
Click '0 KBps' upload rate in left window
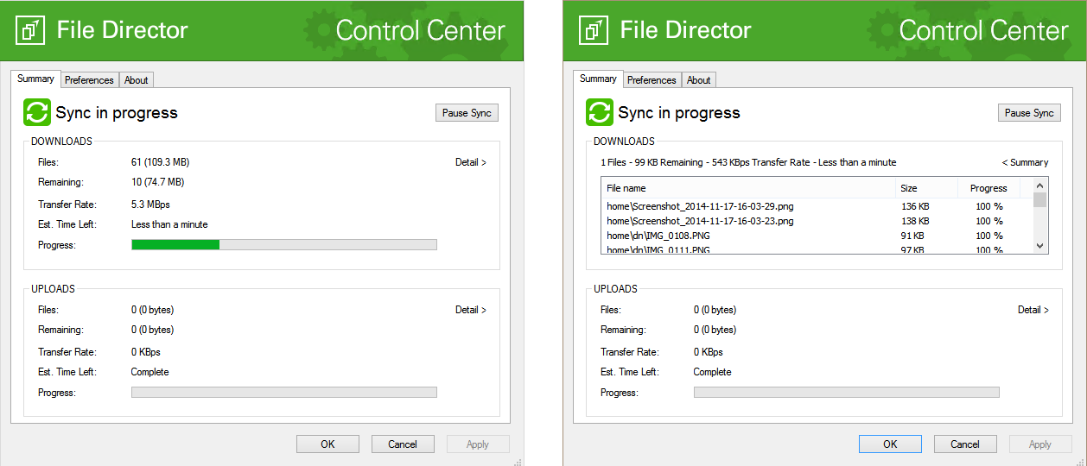click(145, 352)
